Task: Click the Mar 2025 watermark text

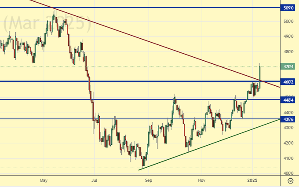Action: pos(46,23)
